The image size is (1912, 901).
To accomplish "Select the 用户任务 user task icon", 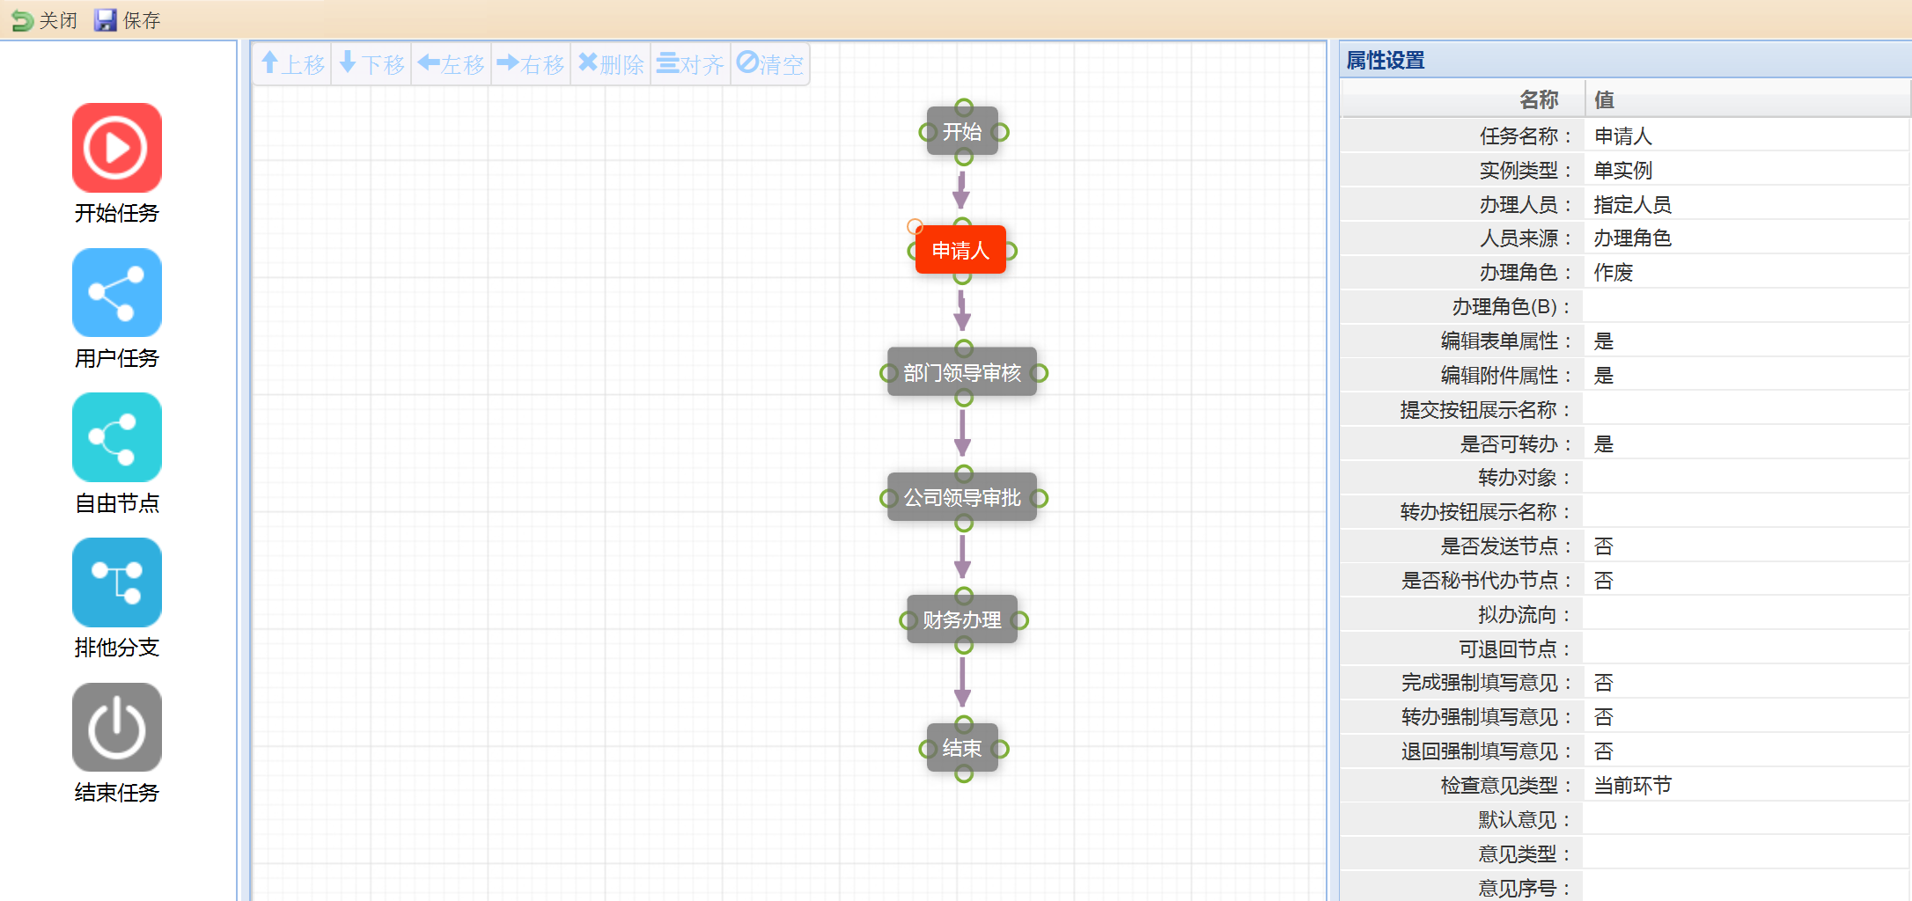I will (x=116, y=293).
